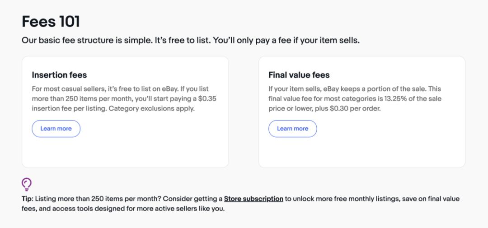Click the empty space in the Final value fees card
This screenshot has width=488, height=228.
pyautogui.click(x=361, y=153)
